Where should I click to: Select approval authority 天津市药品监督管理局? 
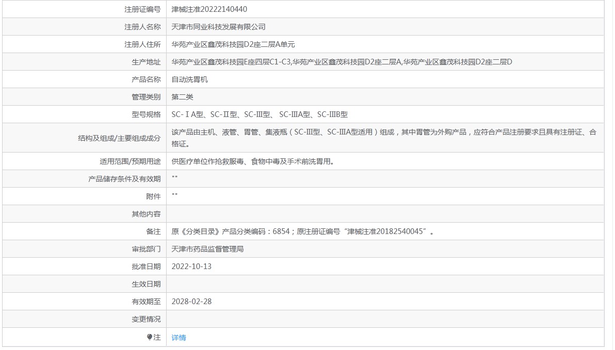207,249
